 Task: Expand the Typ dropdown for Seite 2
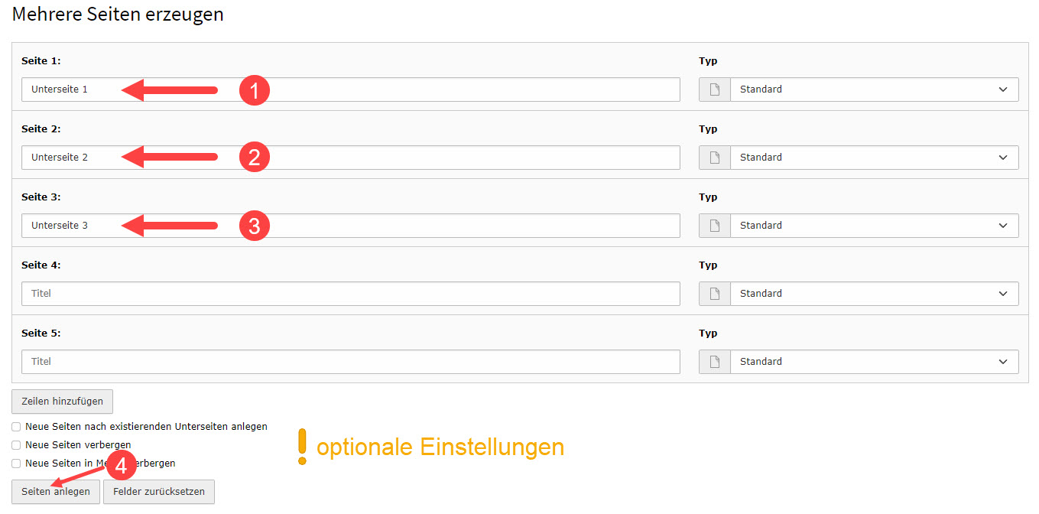point(874,158)
